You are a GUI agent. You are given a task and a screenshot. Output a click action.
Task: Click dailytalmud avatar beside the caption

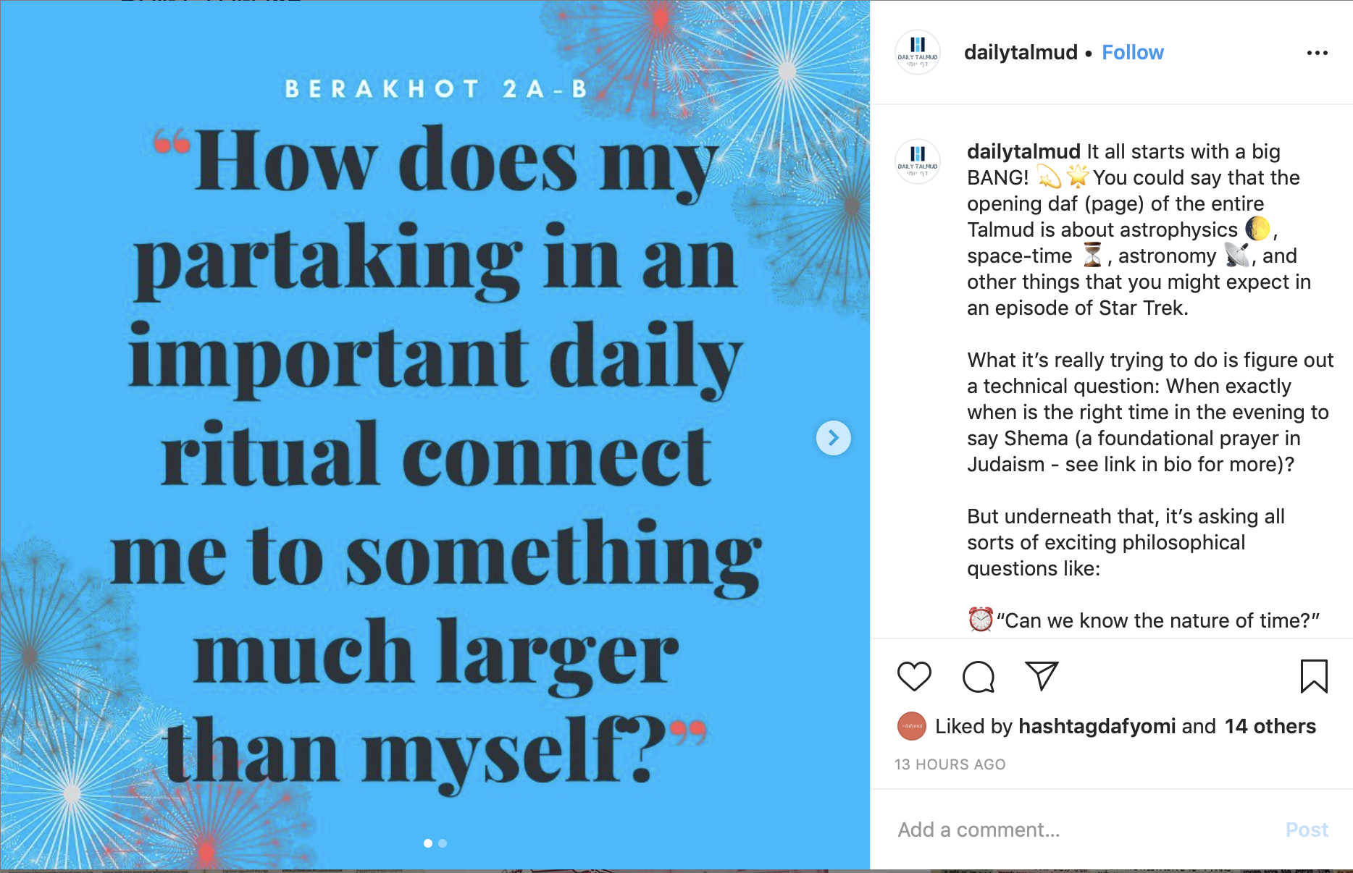(918, 161)
